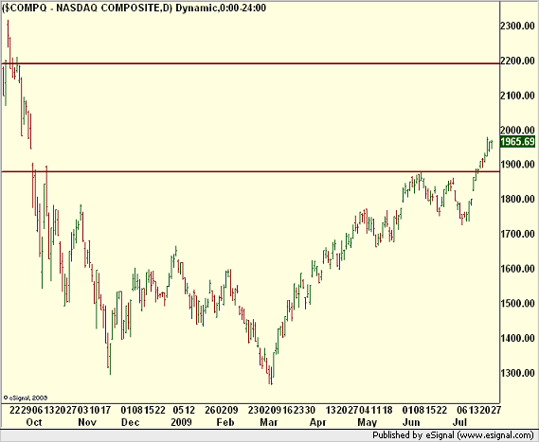The height and width of the screenshot is (442, 539).
Task: Click the Feb month label on time axis
Action: [225, 422]
